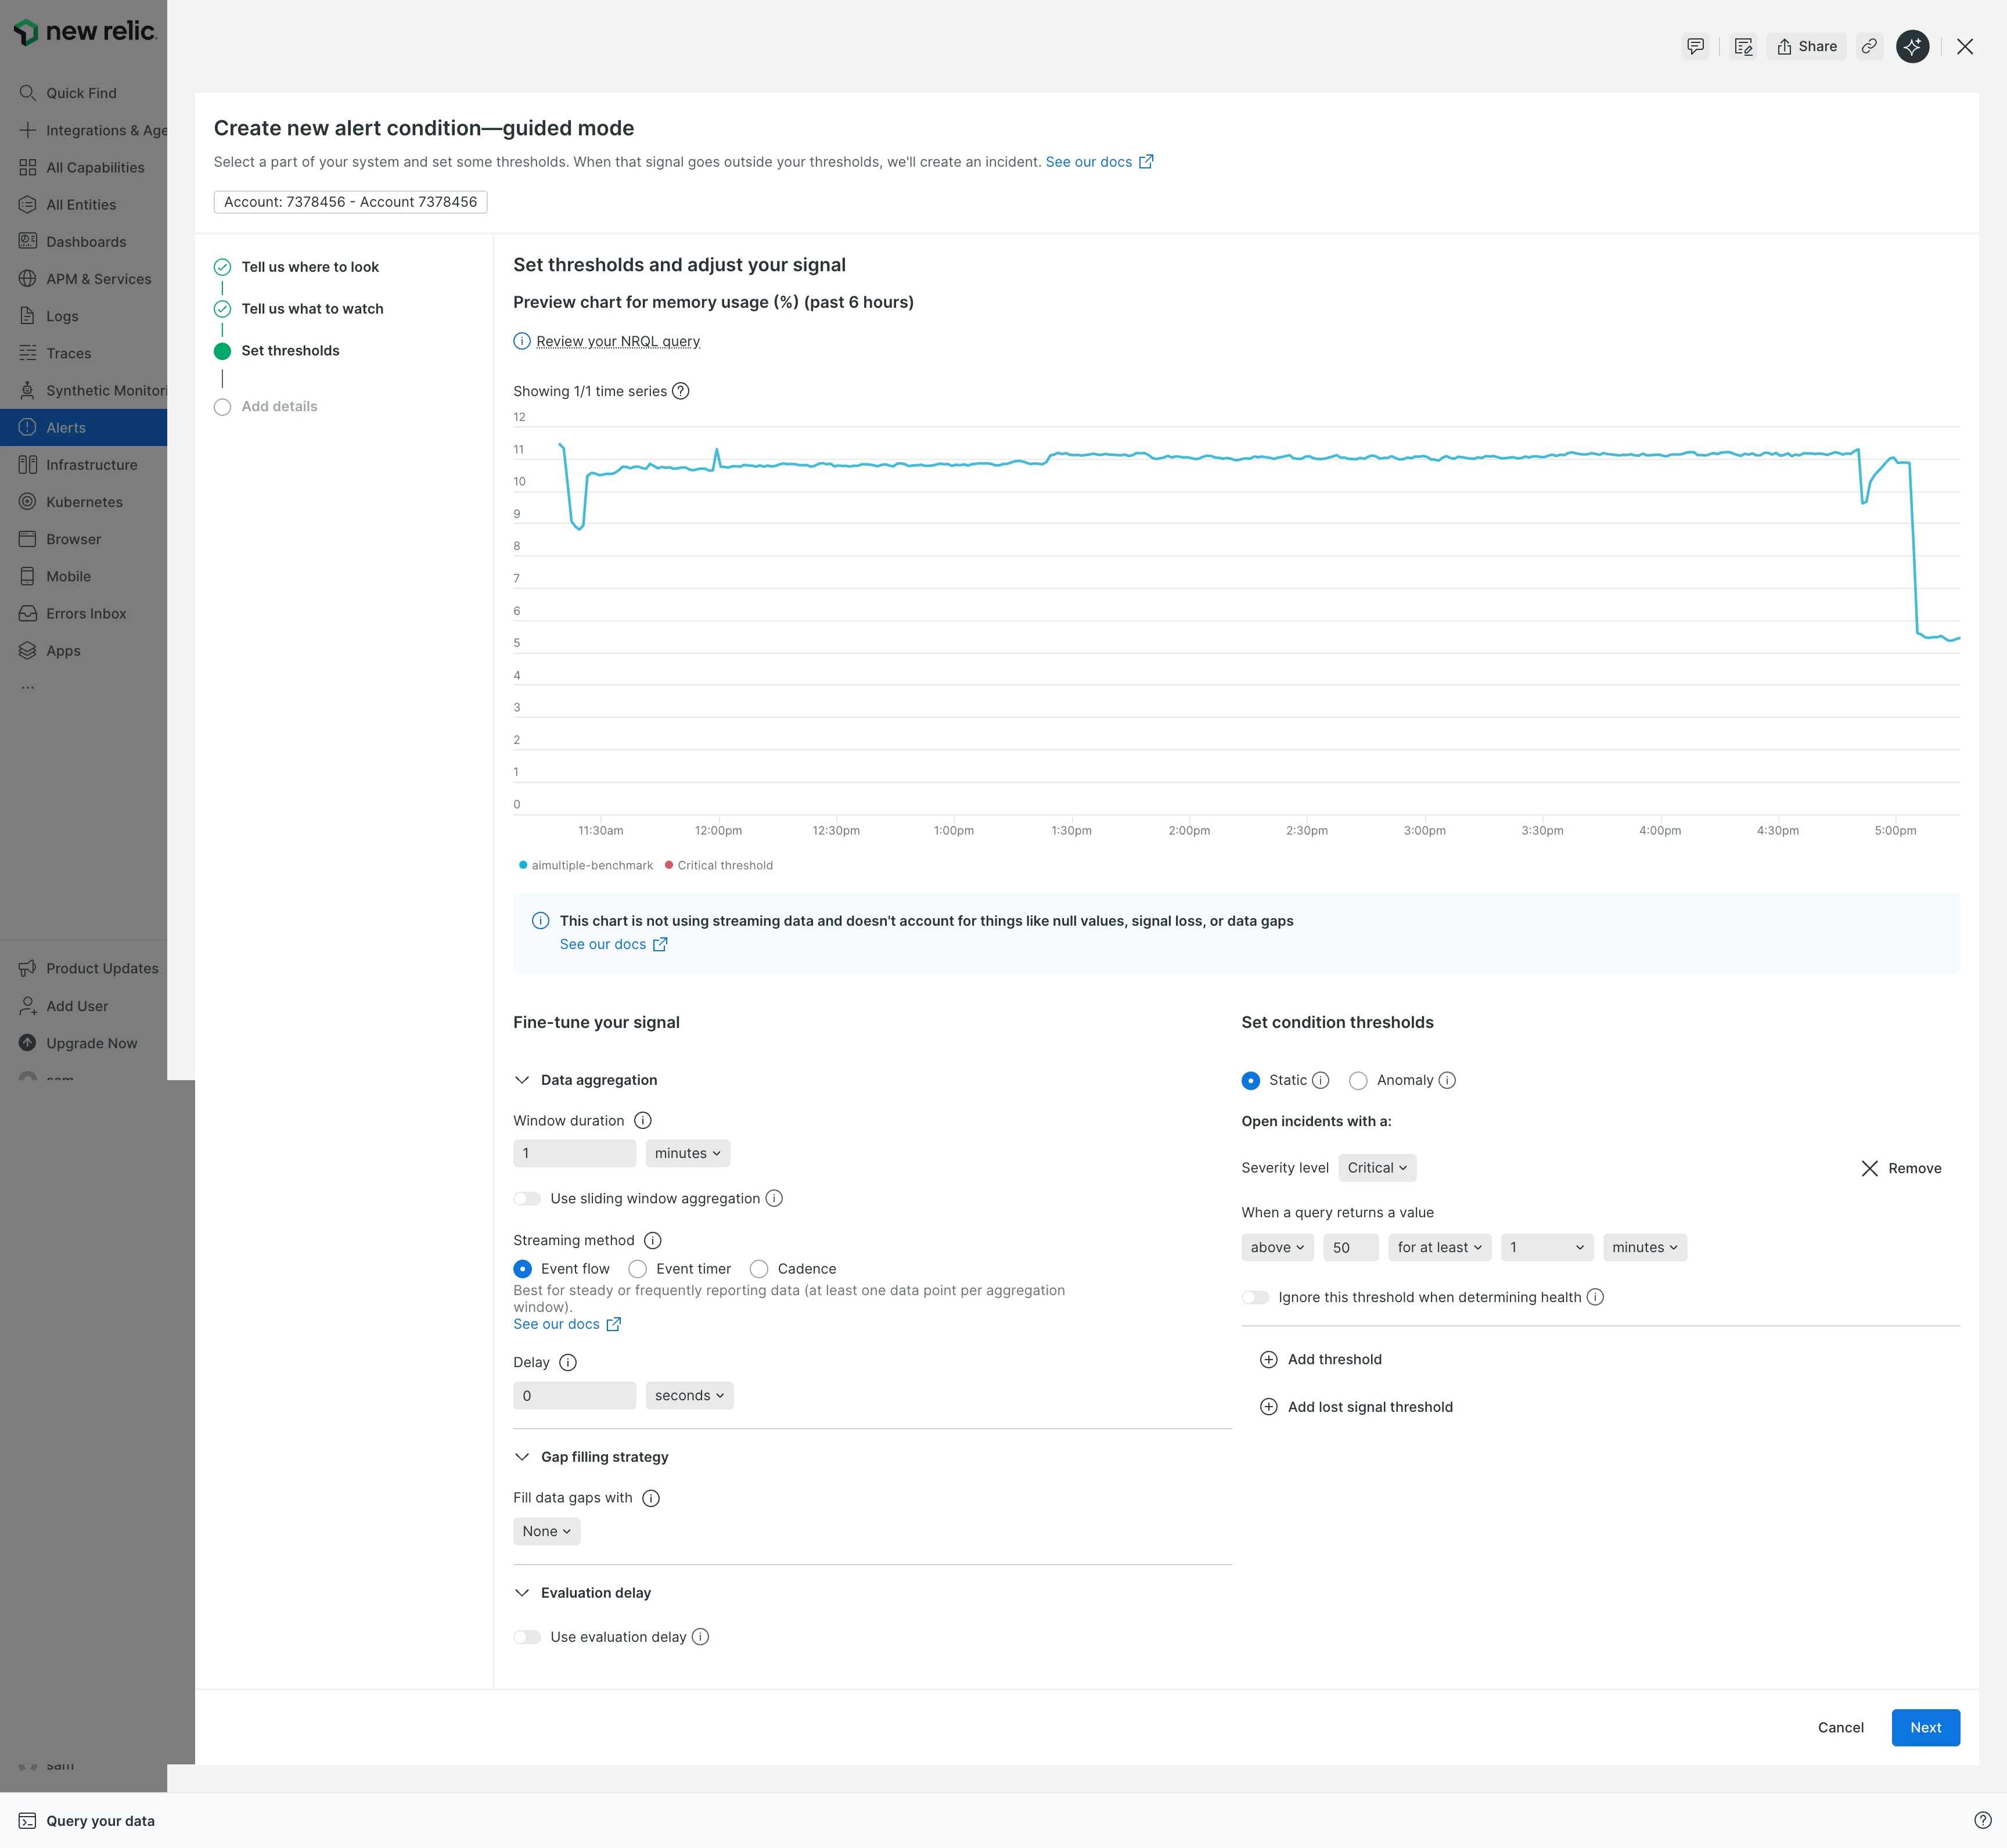Open Severity level Critical dropdown
The height and width of the screenshot is (1848, 2007).
coord(1377,1167)
